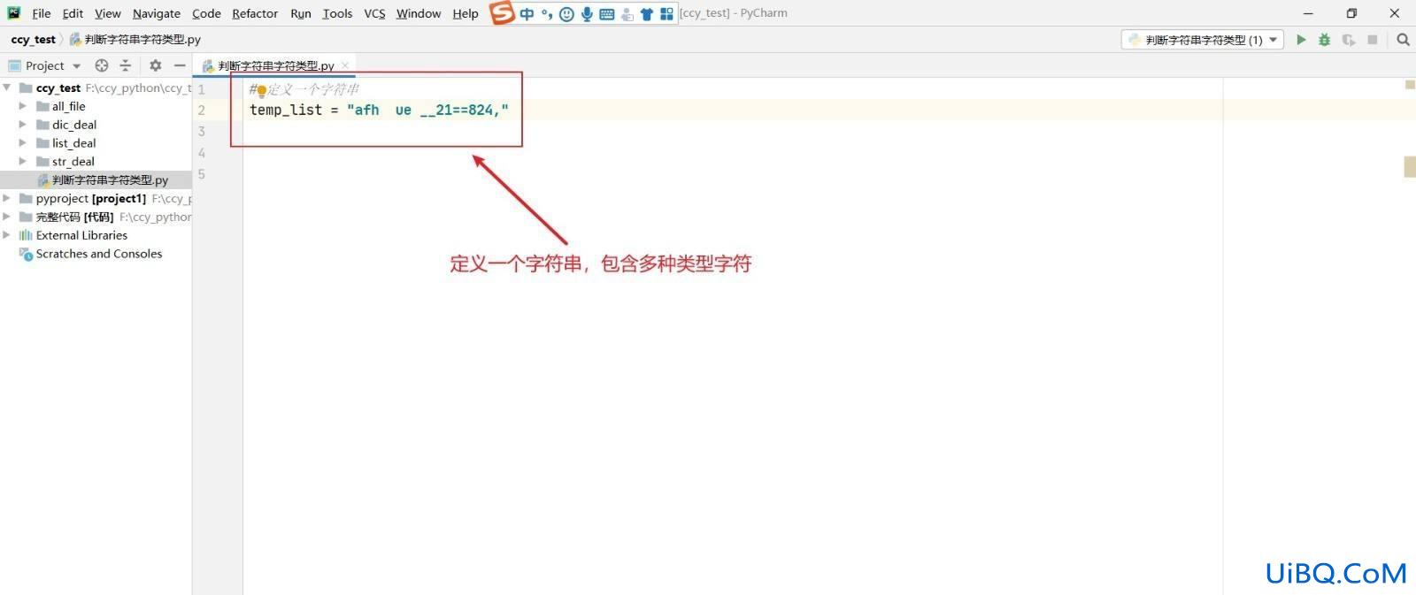The width and height of the screenshot is (1416, 595).
Task: Run the current script with green play button
Action: coord(1301,40)
